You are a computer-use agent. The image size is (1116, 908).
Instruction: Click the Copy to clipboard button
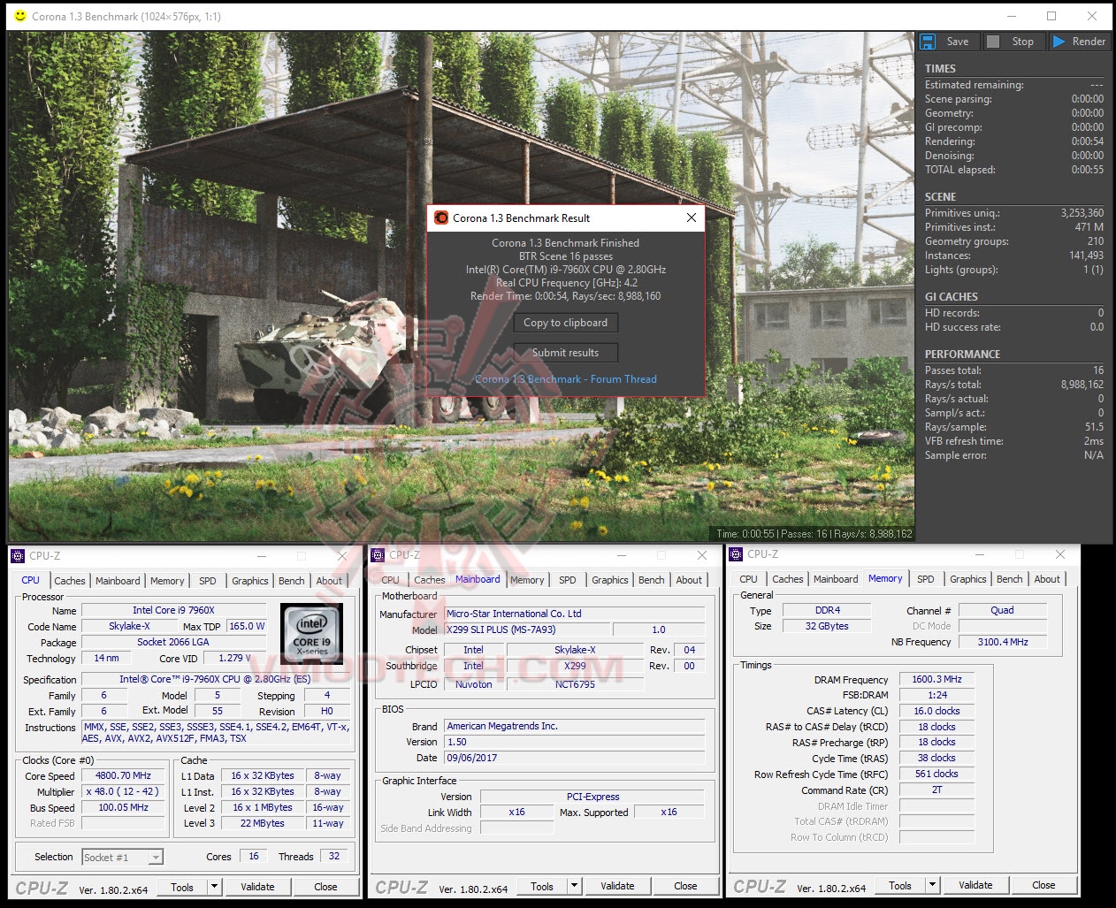565,323
